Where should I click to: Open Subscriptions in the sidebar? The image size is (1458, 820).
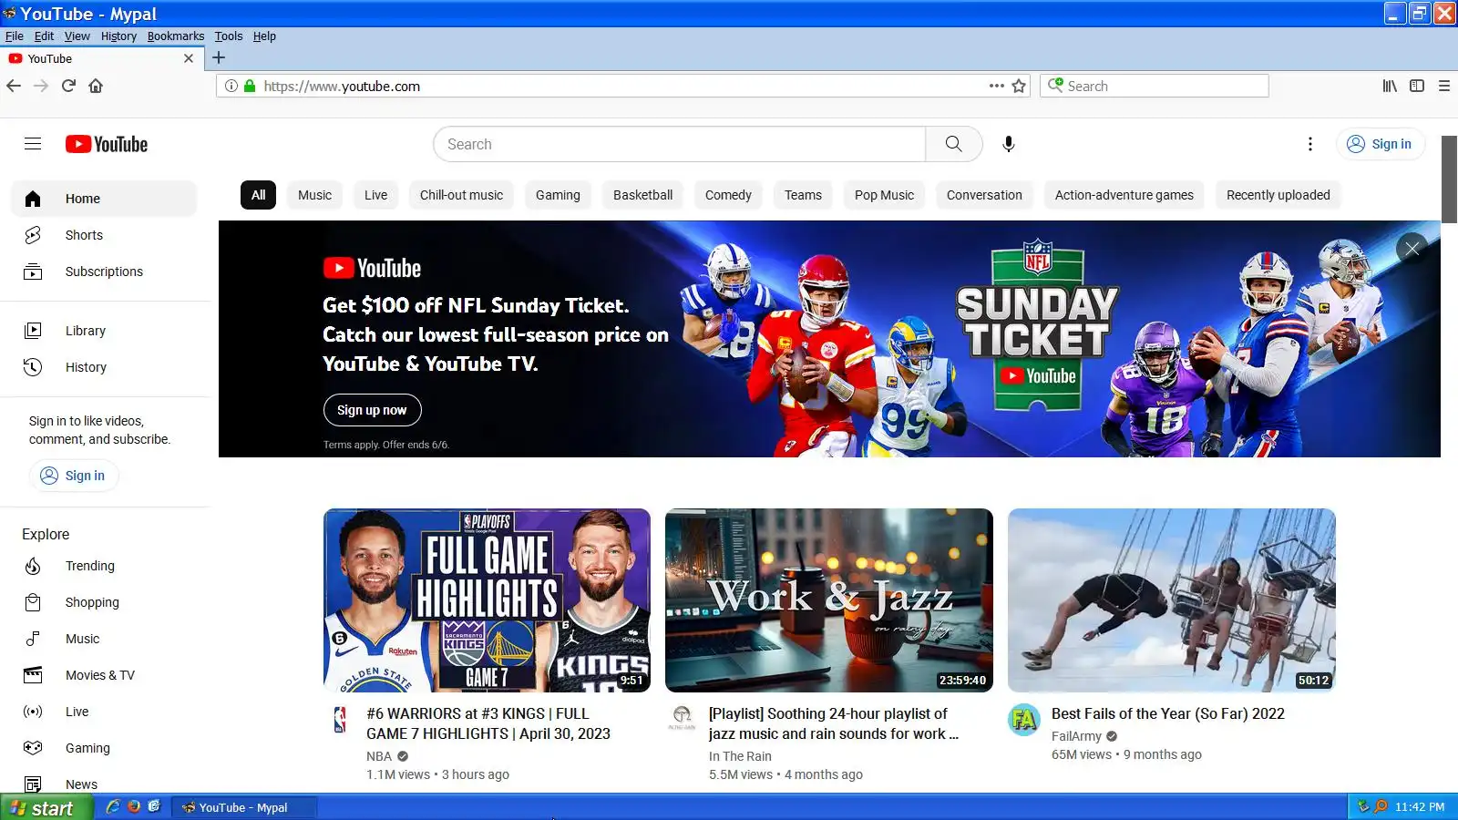pos(104,272)
